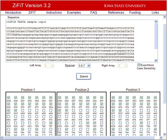Click the 'Position 1' heading
This screenshot has height=140, width=167.
tap(28, 90)
